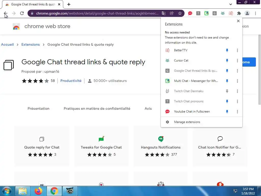Select BetterTTV in the extensions list

tap(192, 50)
